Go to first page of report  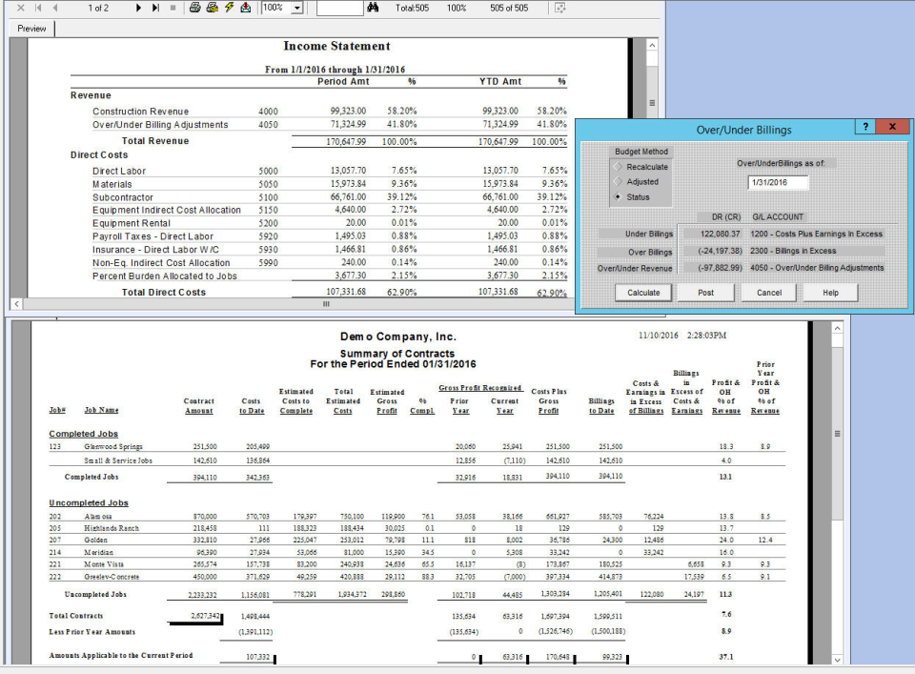[x=38, y=8]
